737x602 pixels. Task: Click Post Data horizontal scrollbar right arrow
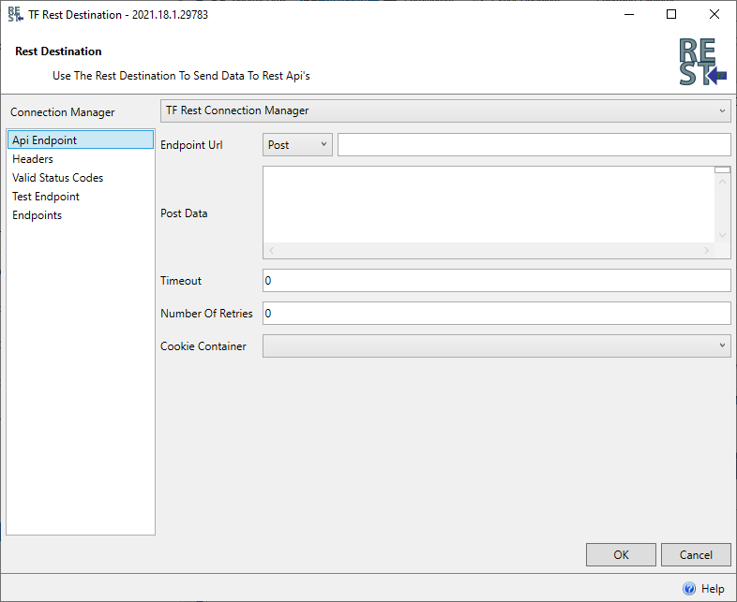click(x=706, y=251)
